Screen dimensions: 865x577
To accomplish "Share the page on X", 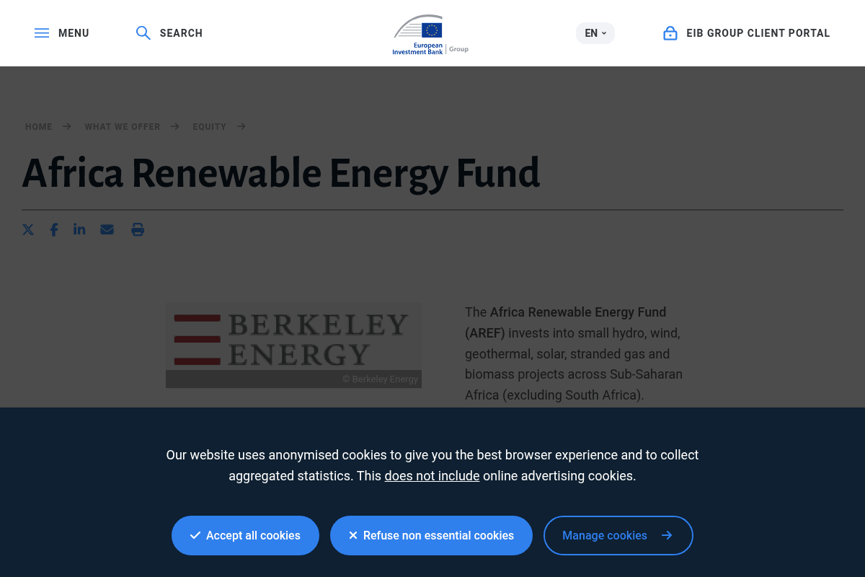I will click(28, 229).
